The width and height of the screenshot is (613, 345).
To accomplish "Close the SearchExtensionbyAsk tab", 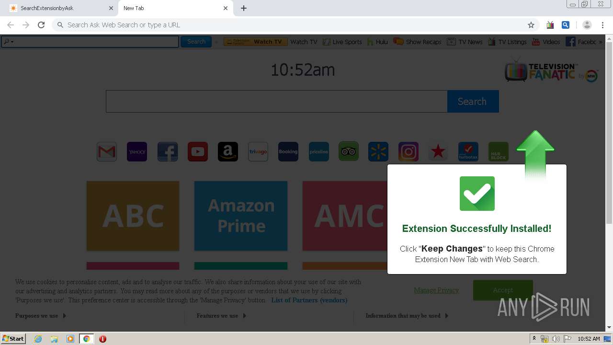I will point(111,8).
